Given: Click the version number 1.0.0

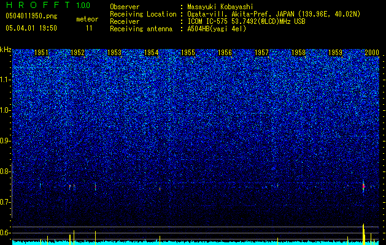Looking at the screenshot, I should 83,6.
